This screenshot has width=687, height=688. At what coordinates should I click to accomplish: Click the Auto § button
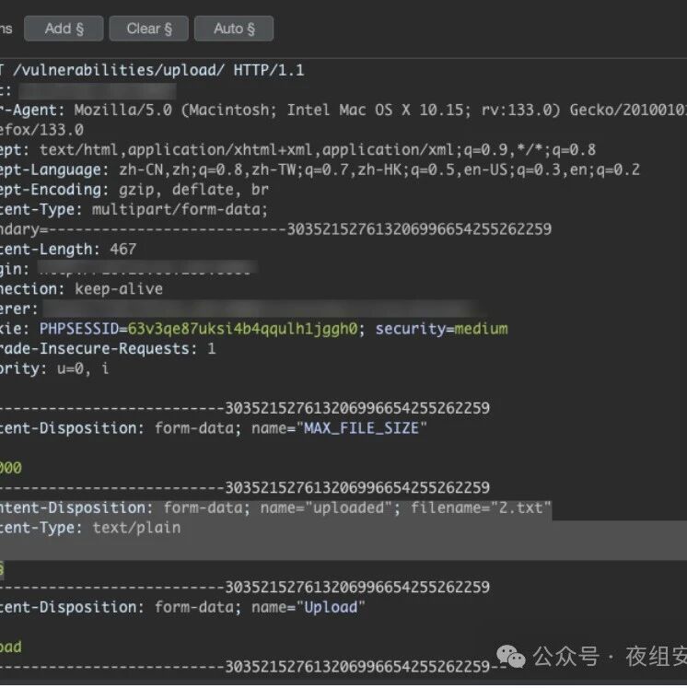coord(234,29)
